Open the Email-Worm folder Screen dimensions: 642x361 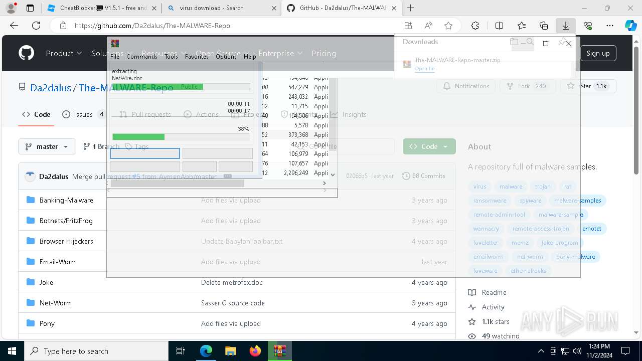(x=58, y=262)
